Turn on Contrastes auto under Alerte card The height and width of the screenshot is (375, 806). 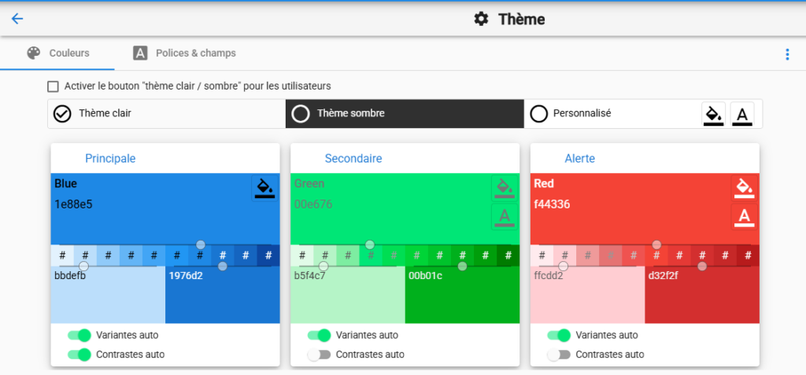[559, 355]
